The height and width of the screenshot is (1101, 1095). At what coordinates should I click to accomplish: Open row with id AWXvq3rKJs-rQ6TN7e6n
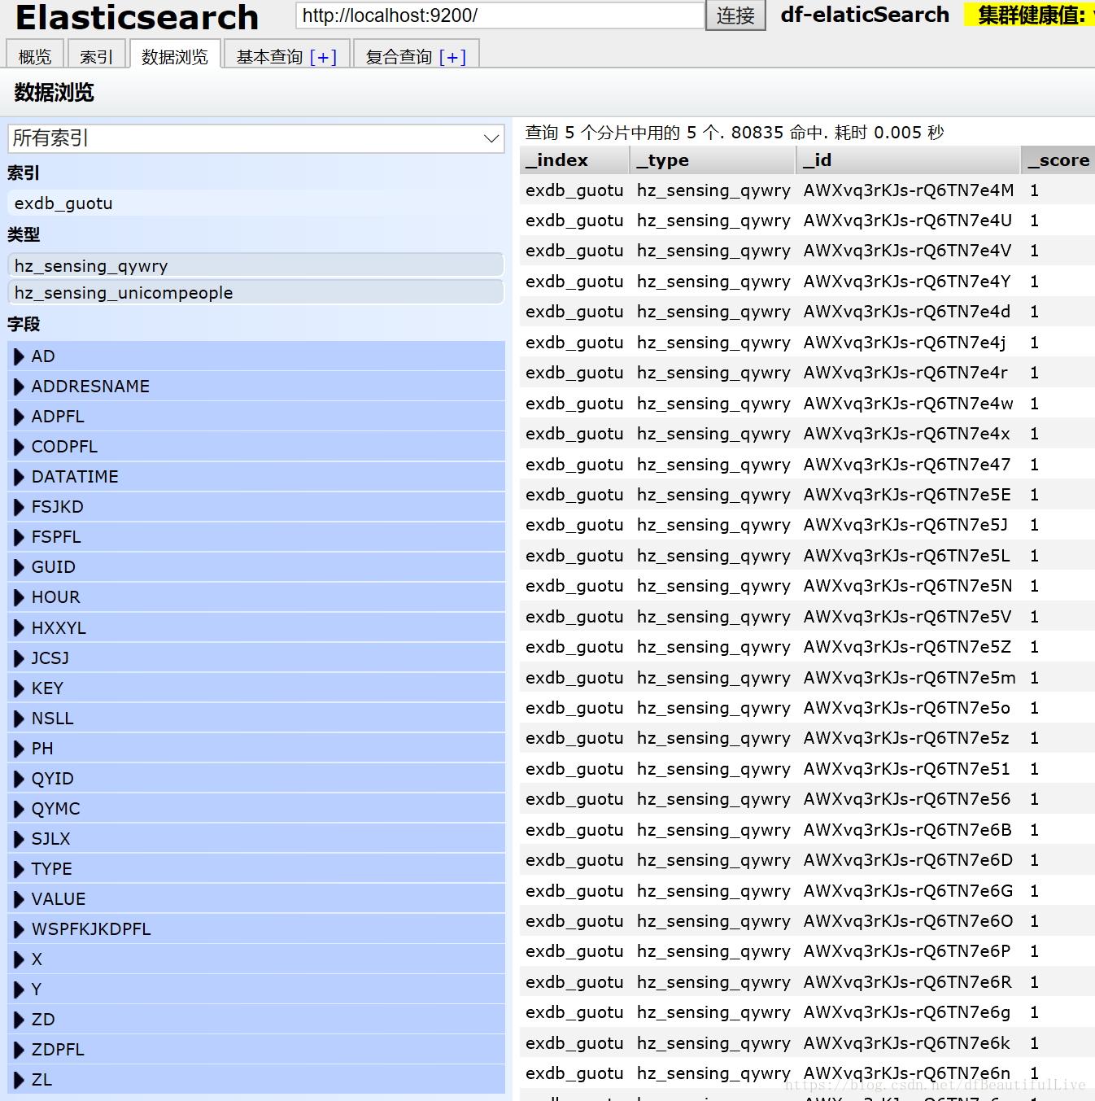click(807, 1073)
